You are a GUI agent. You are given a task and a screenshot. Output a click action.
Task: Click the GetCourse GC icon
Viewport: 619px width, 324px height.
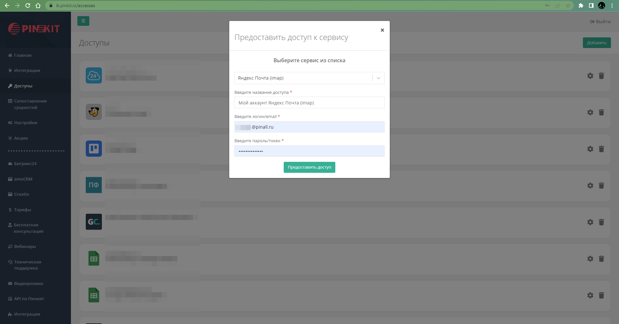[x=94, y=222]
